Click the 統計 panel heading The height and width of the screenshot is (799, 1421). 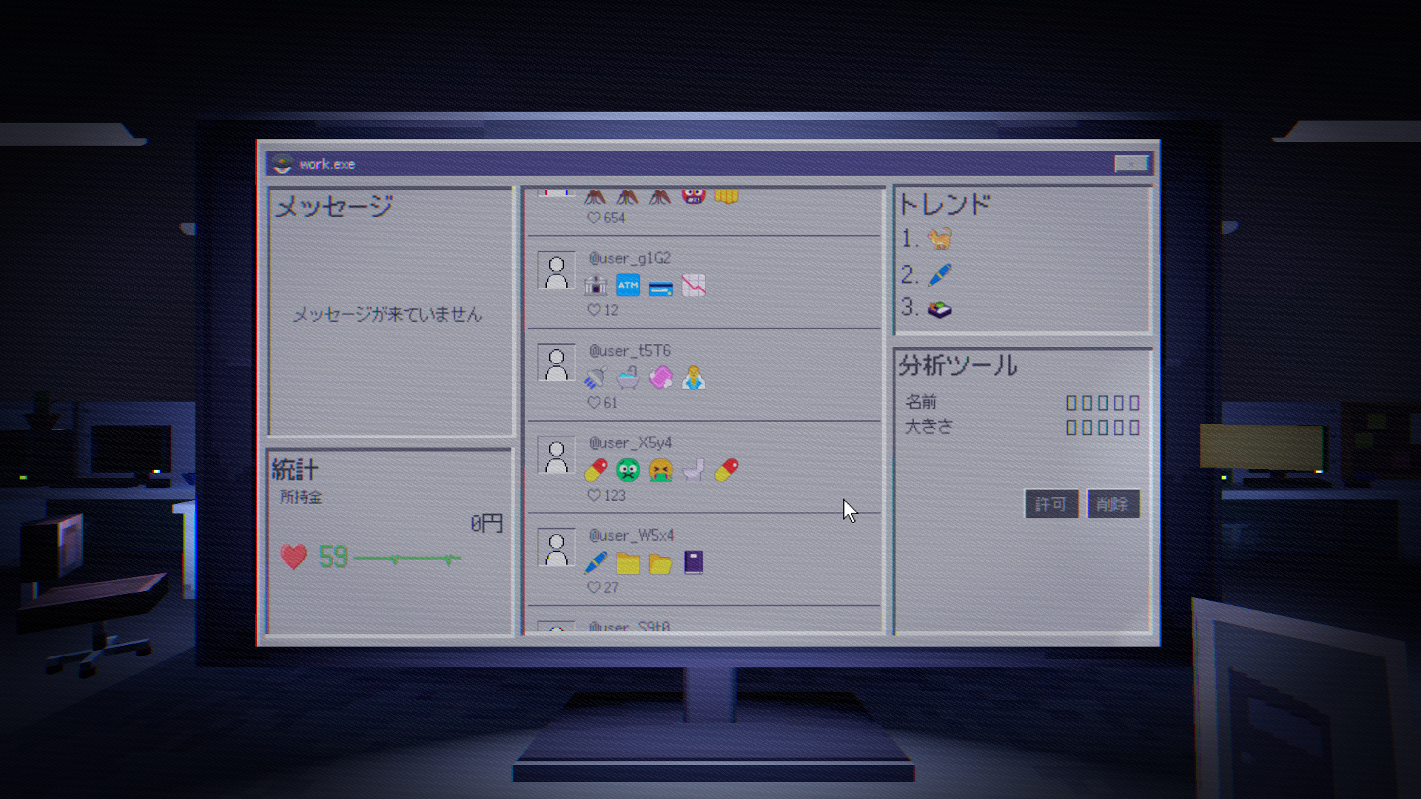tap(295, 469)
